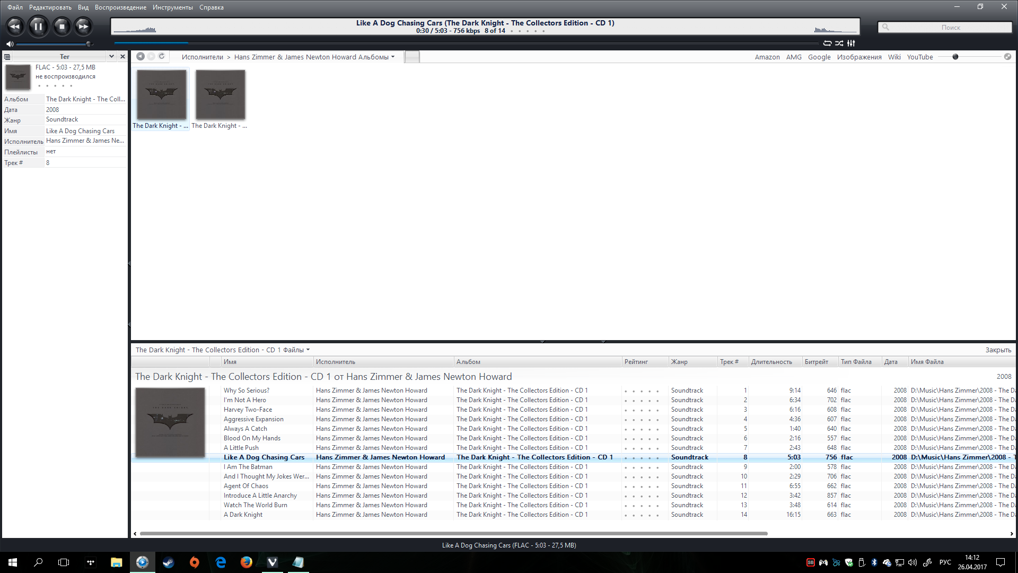Click the Исполнители breadcrumb link
This screenshot has height=573, width=1018.
coord(203,57)
